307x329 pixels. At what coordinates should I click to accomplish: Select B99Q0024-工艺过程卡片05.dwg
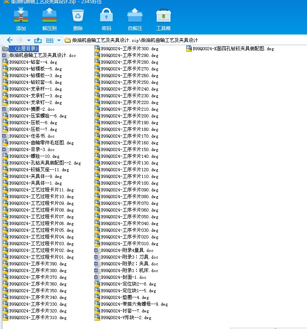click(38, 230)
